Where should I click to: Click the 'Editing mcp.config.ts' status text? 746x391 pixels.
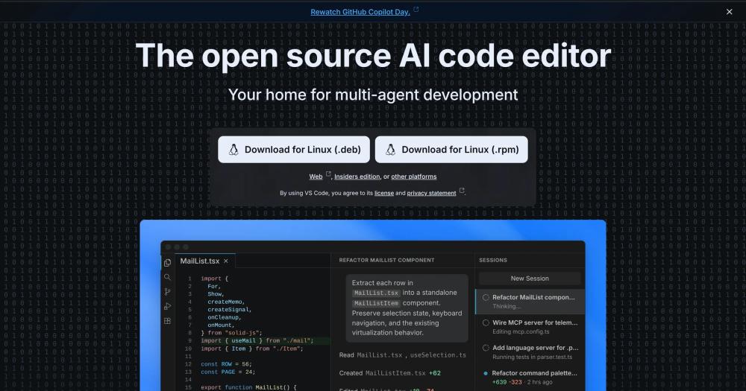[x=521, y=331]
